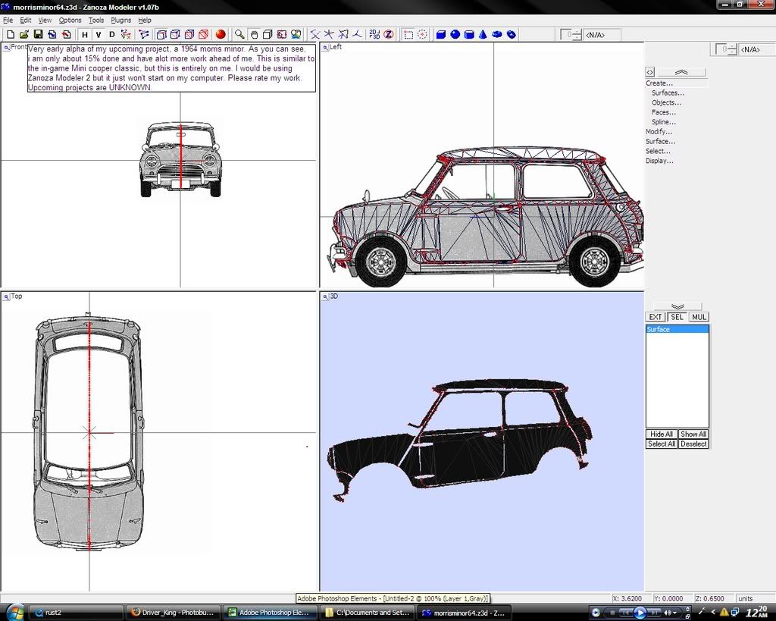Click the Hide All button
Screen dimensions: 776x621
click(x=661, y=434)
